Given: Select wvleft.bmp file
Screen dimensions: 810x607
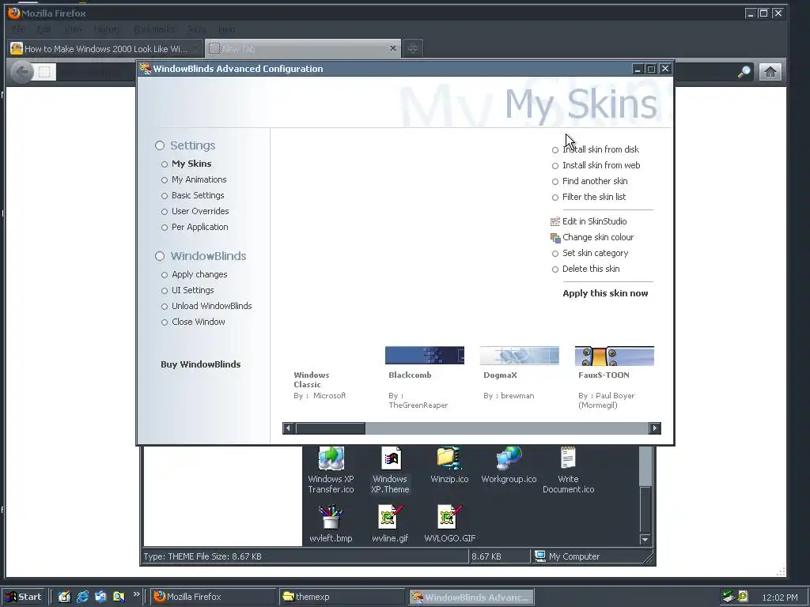Looking at the screenshot, I should [x=331, y=524].
